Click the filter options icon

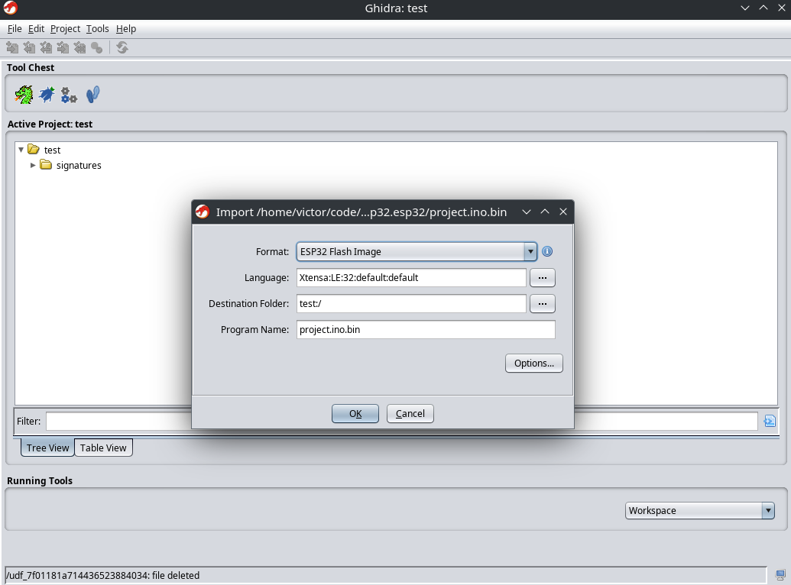pos(770,421)
